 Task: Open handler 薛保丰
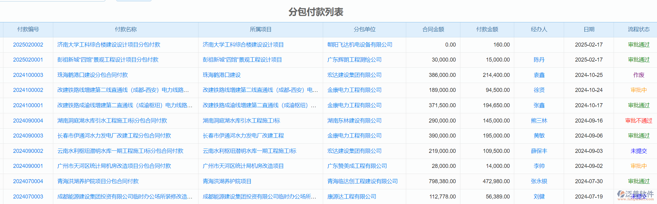(539, 151)
